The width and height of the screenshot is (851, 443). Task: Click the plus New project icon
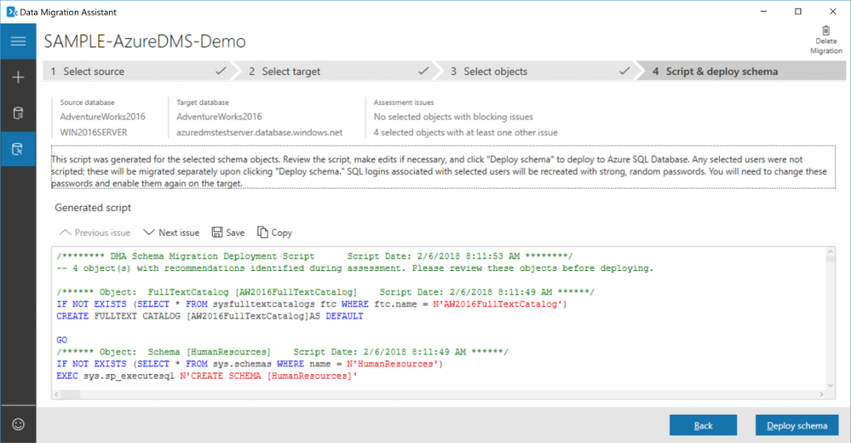point(18,78)
